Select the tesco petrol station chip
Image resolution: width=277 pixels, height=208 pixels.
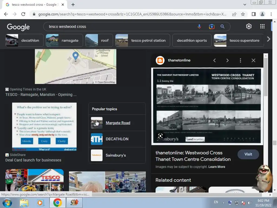point(143,40)
